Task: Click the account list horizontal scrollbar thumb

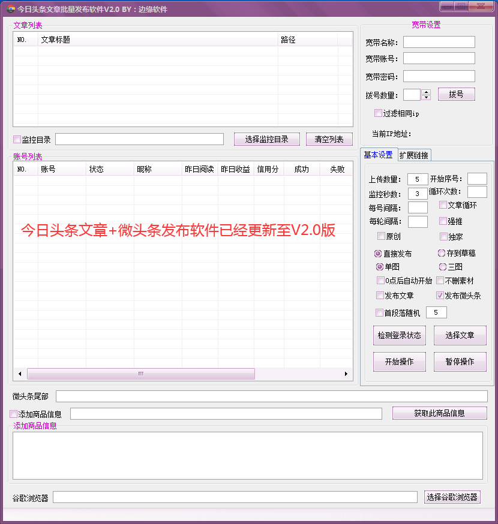Action: [141, 374]
